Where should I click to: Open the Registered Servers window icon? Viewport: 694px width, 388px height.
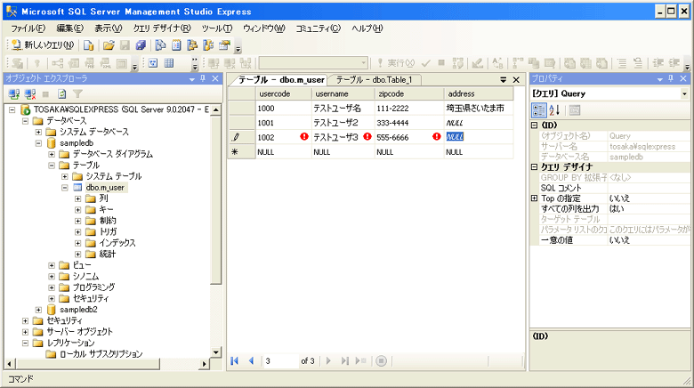click(x=160, y=44)
